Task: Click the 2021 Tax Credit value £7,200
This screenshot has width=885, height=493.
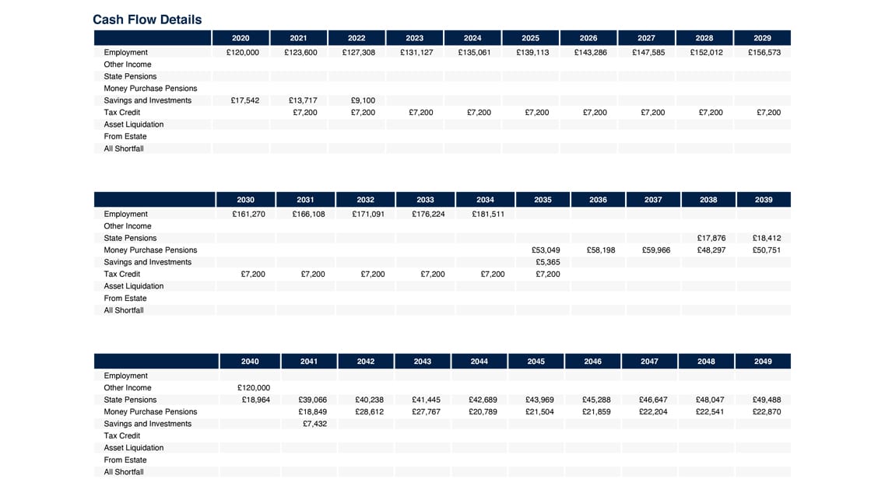Action: [305, 112]
